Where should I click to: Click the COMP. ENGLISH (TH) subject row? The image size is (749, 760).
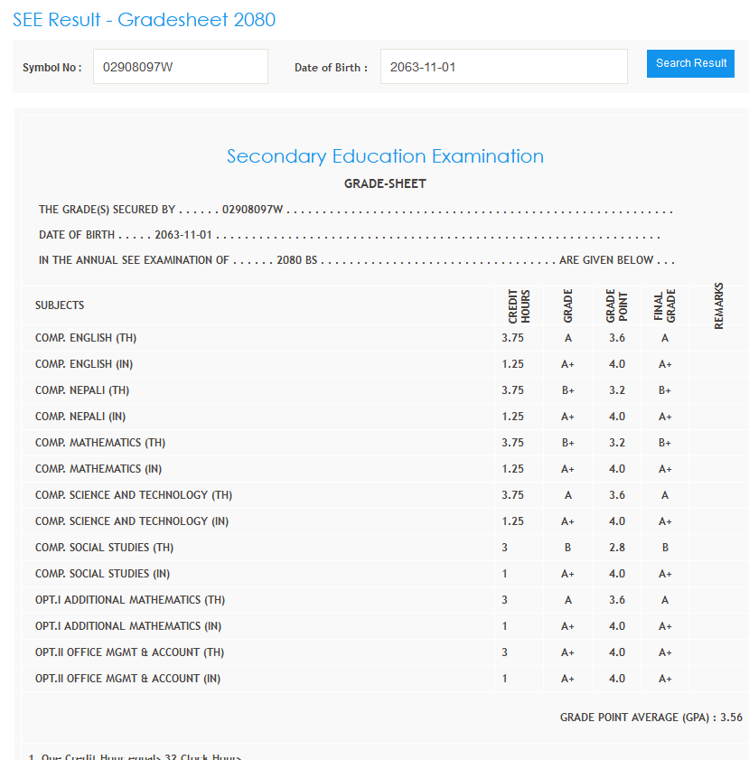86,338
